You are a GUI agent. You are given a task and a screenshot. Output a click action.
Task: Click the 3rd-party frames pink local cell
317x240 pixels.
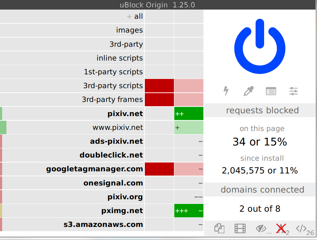click(189, 99)
